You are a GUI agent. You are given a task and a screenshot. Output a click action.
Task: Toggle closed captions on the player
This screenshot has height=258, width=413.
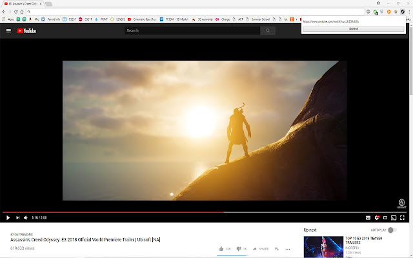pos(368,218)
